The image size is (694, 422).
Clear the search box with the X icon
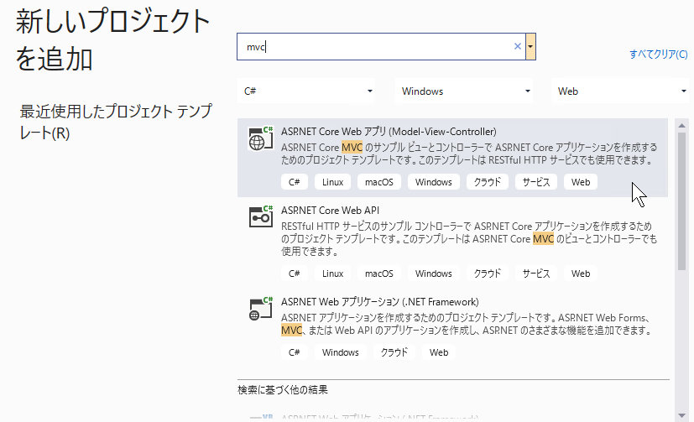518,46
